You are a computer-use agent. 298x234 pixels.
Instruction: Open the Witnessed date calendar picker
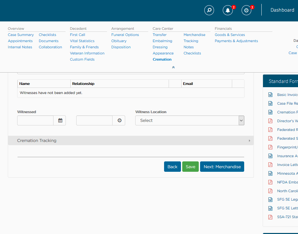pos(60,121)
